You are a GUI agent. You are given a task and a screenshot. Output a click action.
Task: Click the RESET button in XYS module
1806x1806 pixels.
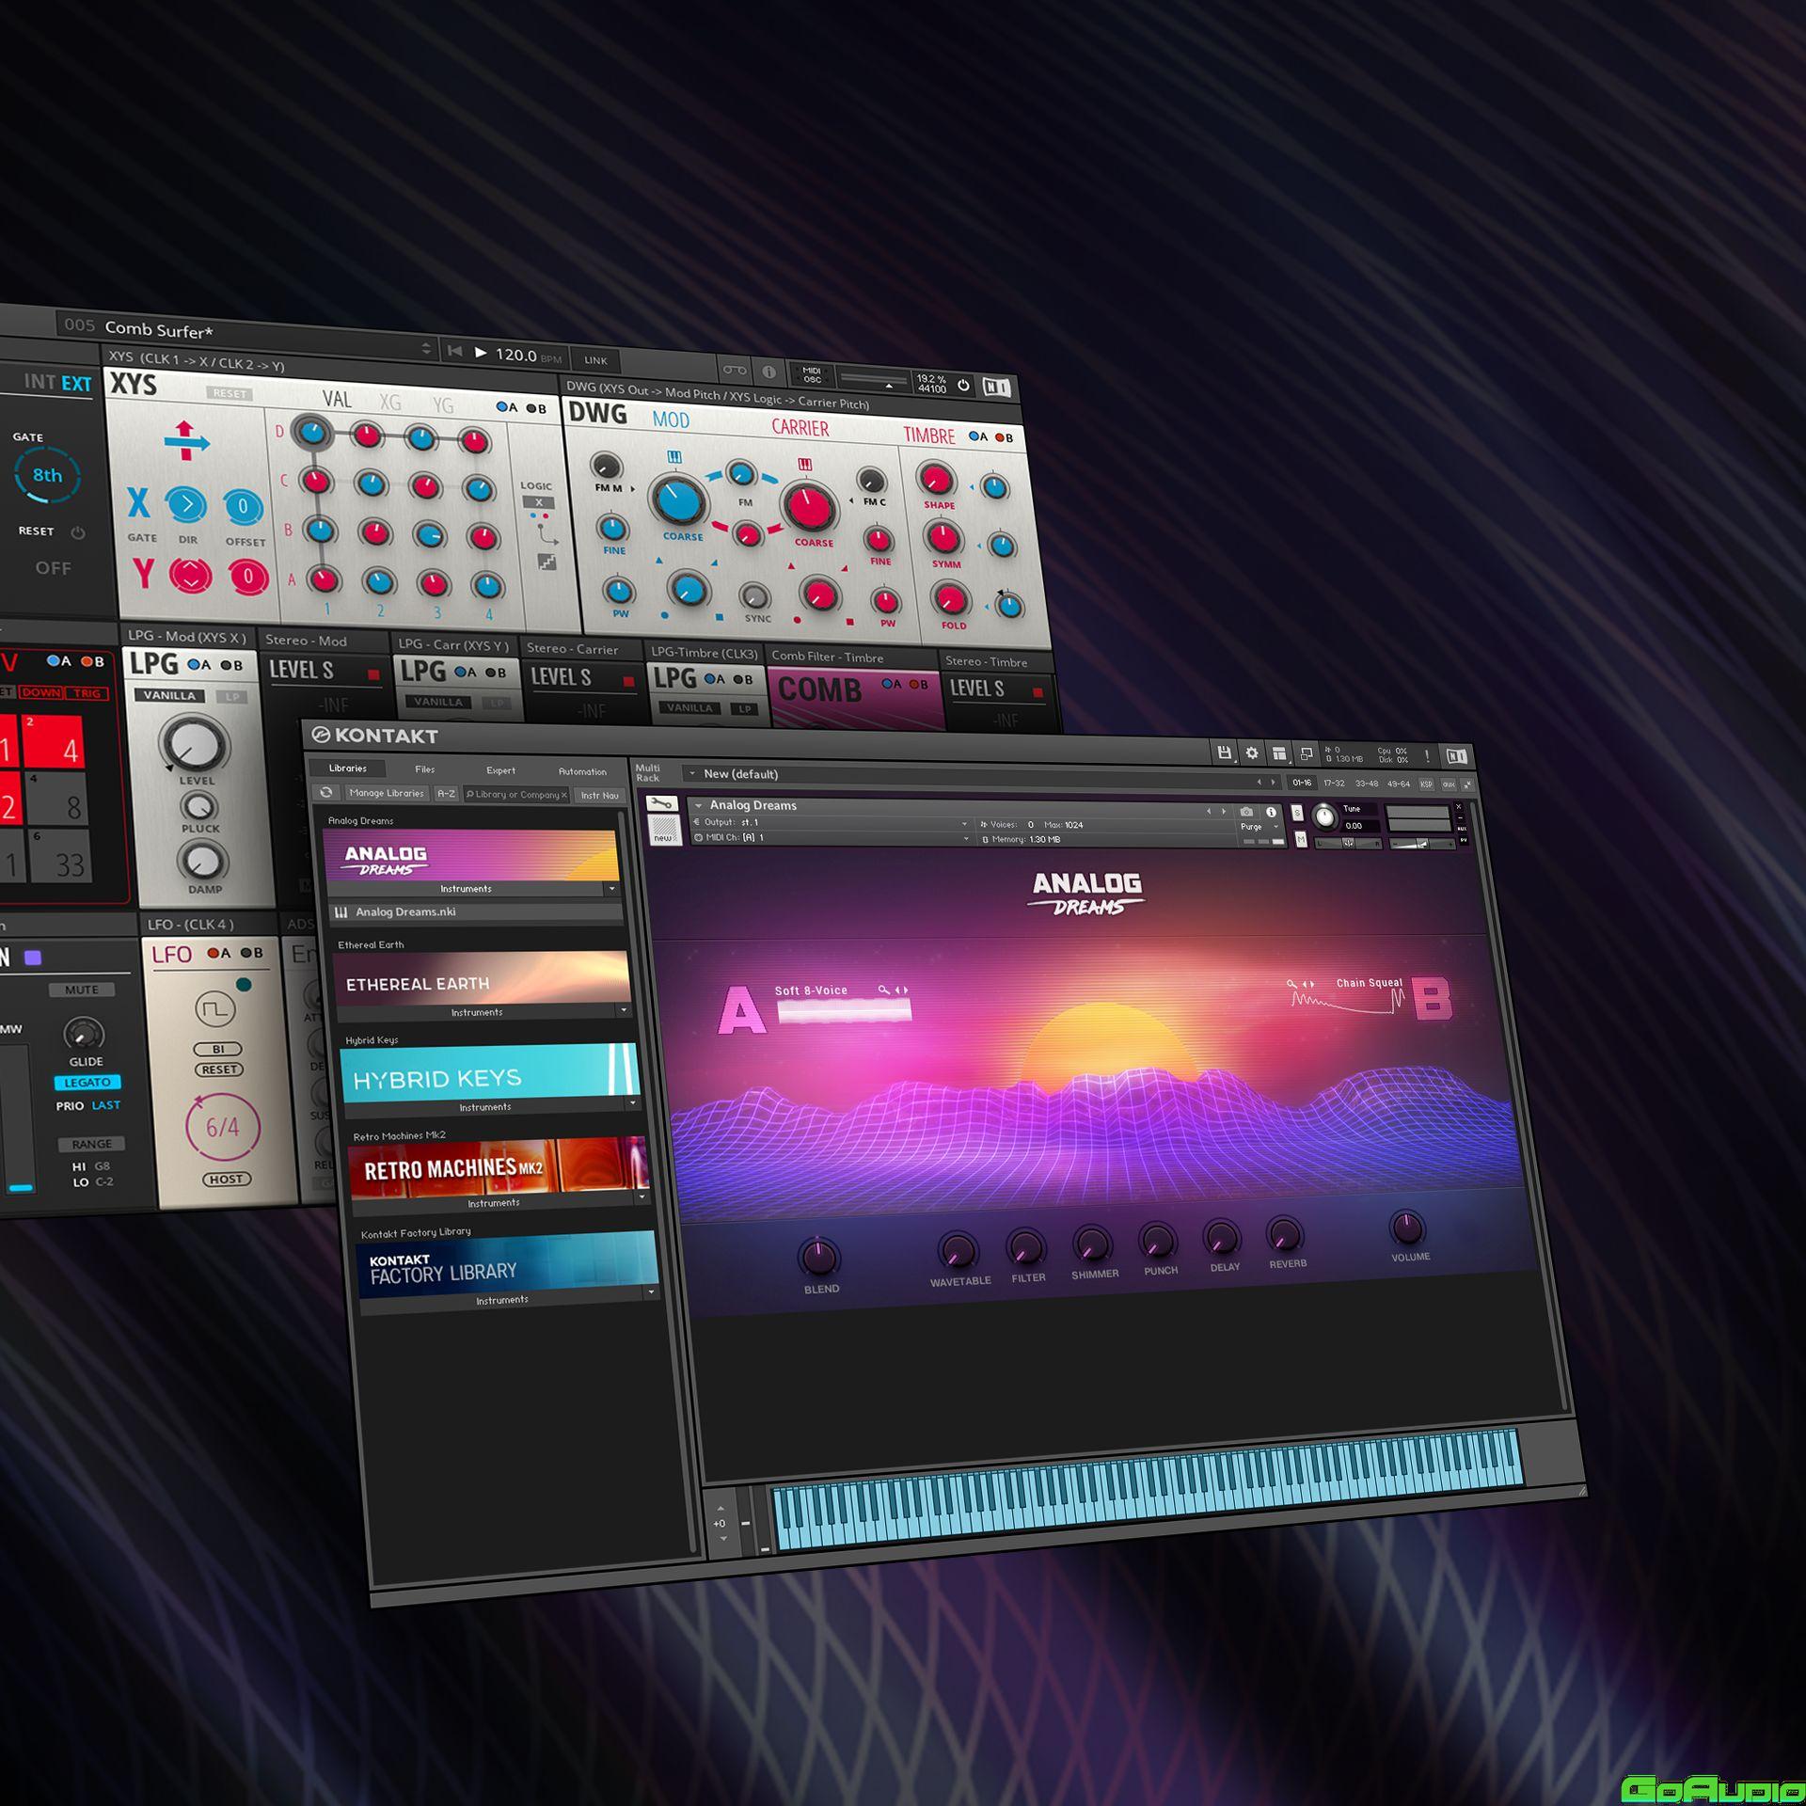pos(229,393)
